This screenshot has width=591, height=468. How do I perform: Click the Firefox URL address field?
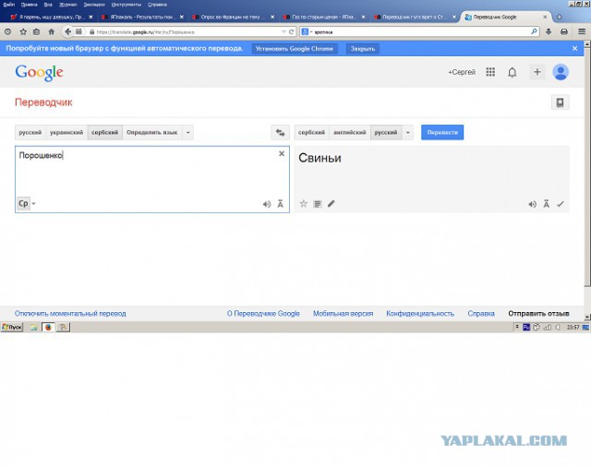[x=185, y=32]
